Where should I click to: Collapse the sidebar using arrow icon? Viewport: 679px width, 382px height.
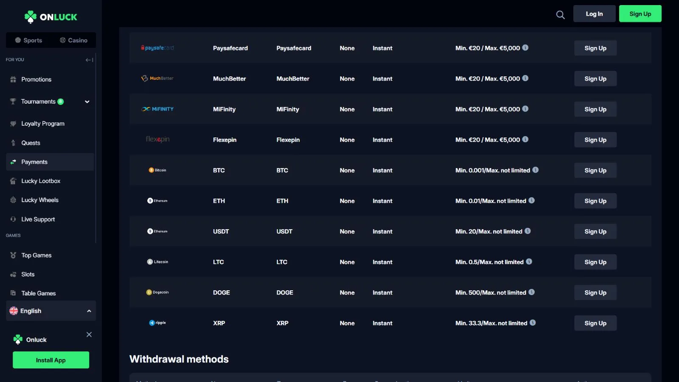point(89,60)
